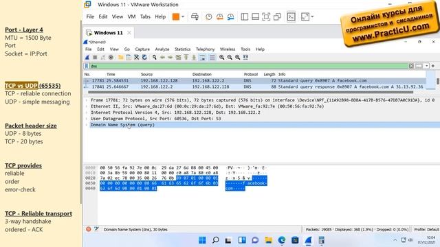Zoom in the packet text
This screenshot has height=247, width=440.
coord(221,58)
